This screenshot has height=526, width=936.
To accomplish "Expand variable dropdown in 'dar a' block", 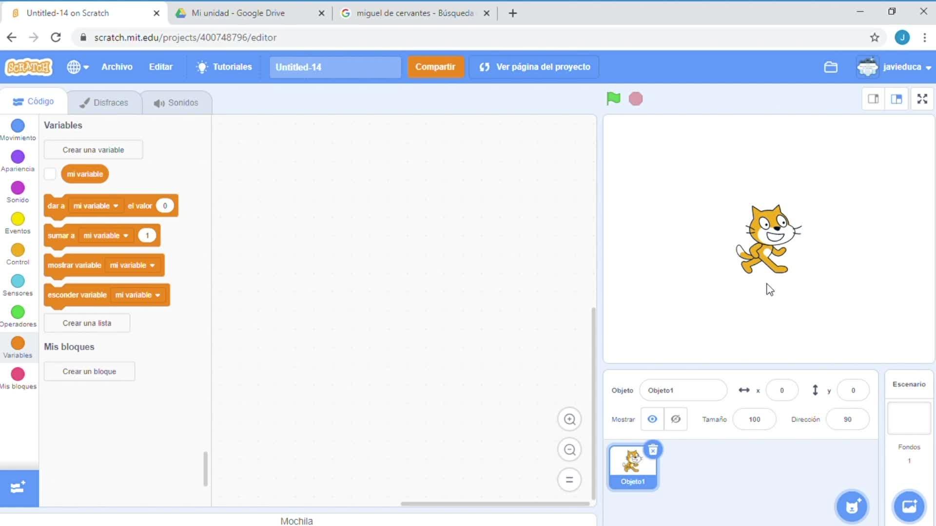I will point(116,206).
